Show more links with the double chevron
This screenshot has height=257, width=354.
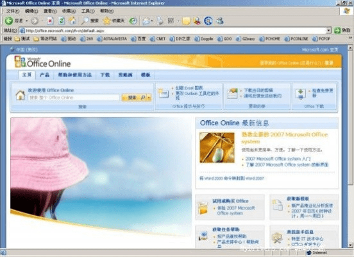(x=350, y=37)
